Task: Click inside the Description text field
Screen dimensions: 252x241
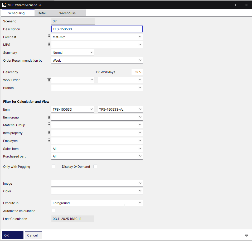Action: (x=97, y=29)
